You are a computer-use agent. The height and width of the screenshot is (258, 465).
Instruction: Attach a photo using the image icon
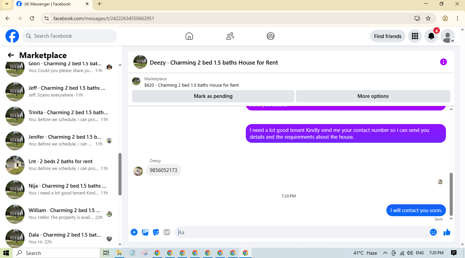point(145,232)
